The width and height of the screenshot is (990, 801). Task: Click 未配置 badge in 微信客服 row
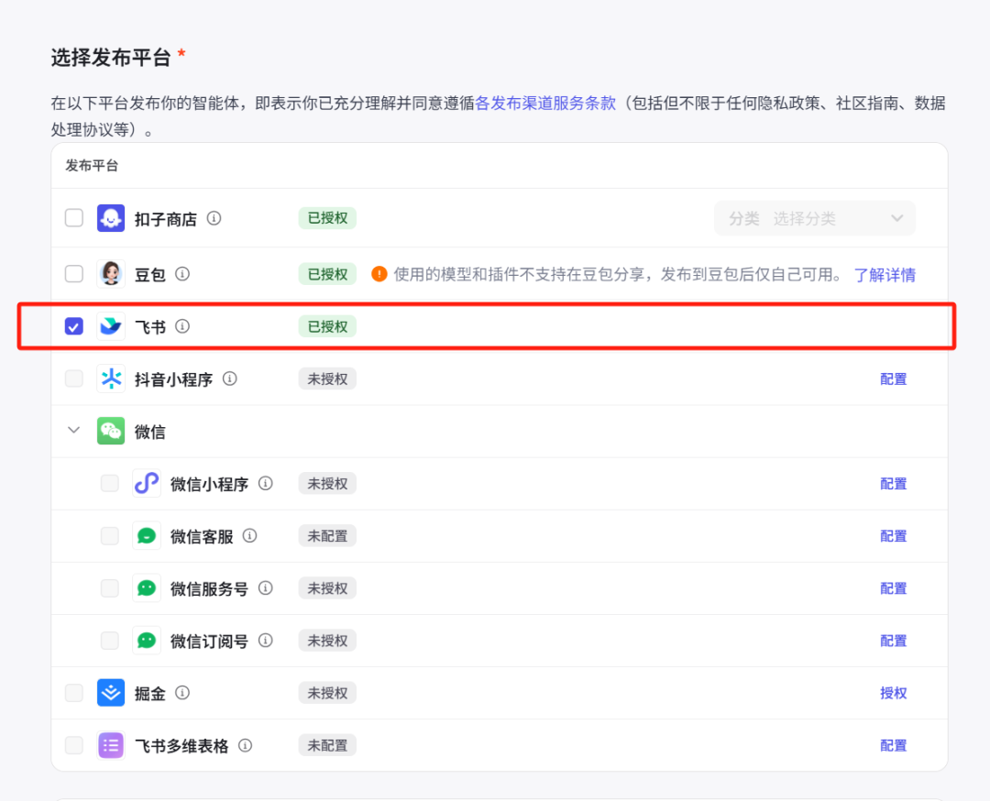coord(327,536)
